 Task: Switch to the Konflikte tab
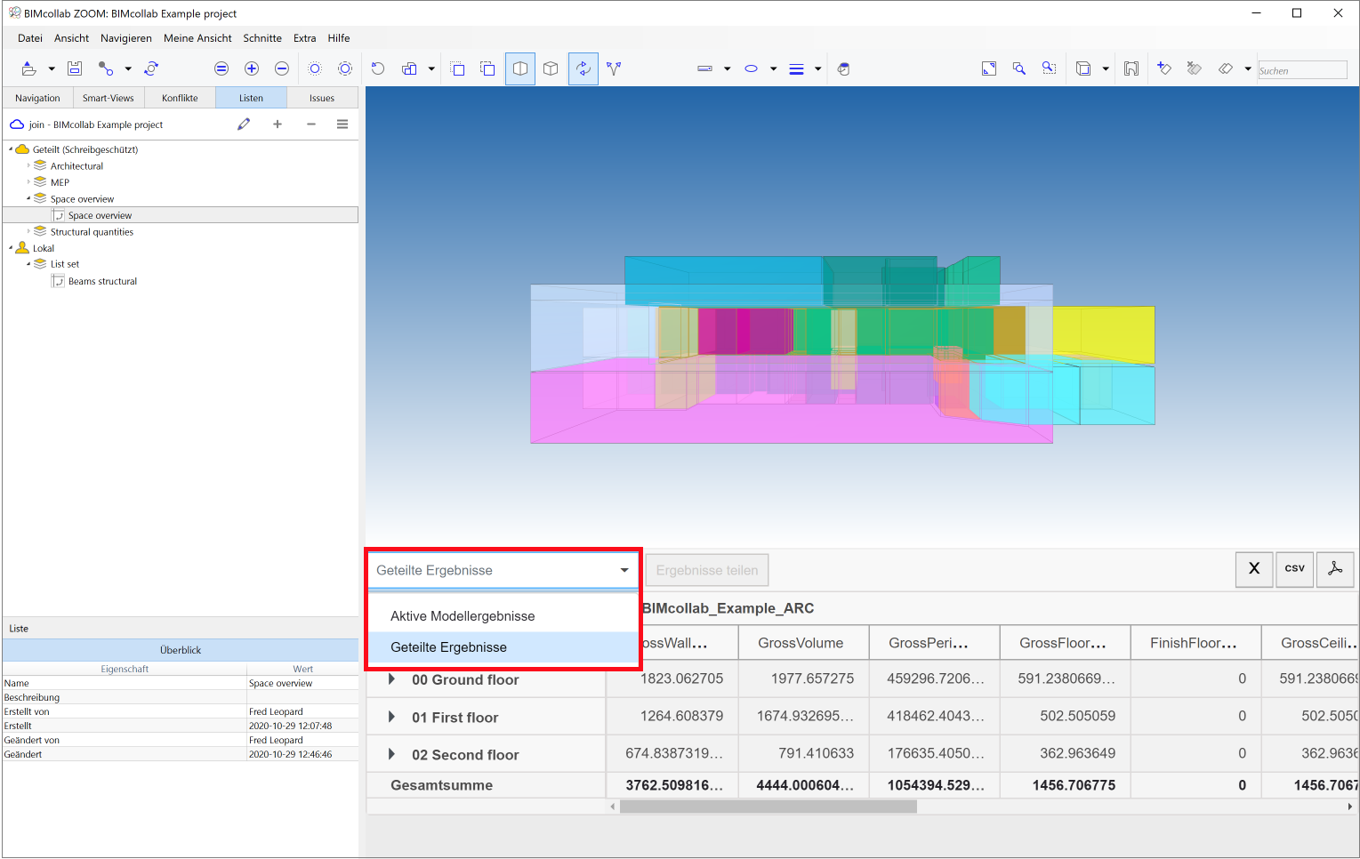[180, 98]
